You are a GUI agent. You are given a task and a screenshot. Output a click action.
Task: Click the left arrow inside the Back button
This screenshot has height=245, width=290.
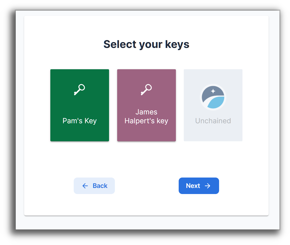(85, 186)
